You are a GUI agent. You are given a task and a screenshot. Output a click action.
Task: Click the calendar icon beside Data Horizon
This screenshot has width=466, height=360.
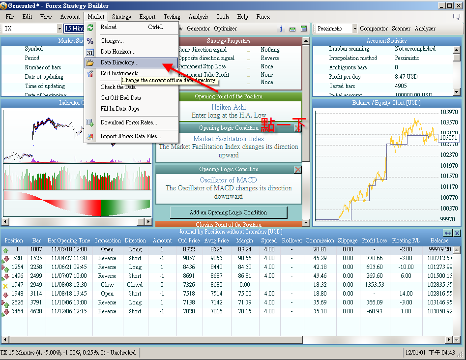90,52
